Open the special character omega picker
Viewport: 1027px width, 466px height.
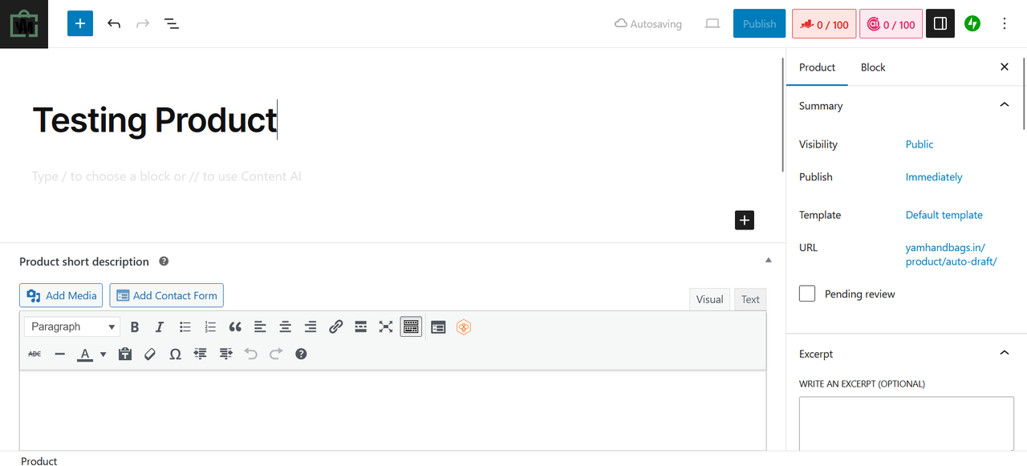click(x=175, y=354)
